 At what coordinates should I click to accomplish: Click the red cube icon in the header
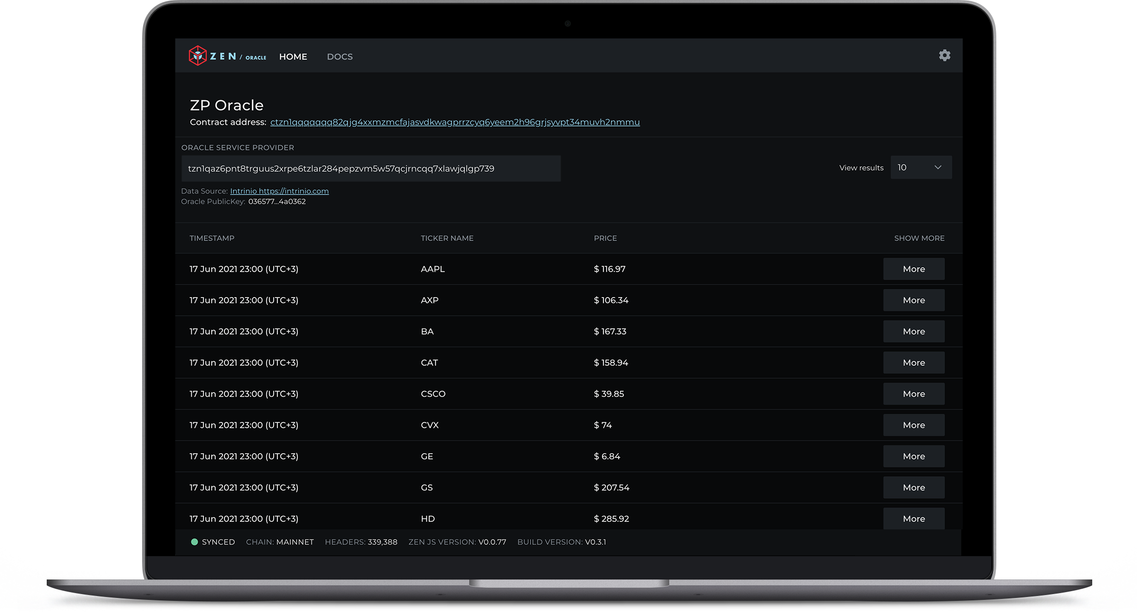click(x=198, y=55)
